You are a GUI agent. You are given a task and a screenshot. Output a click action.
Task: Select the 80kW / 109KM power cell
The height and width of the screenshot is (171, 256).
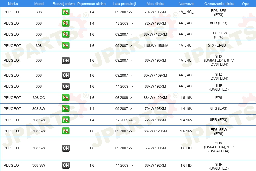155,75
